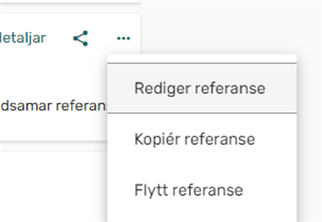The width and height of the screenshot is (322, 222).
Task: Hit the Flytt referanse entry below Kopiér
Action: pos(189,190)
